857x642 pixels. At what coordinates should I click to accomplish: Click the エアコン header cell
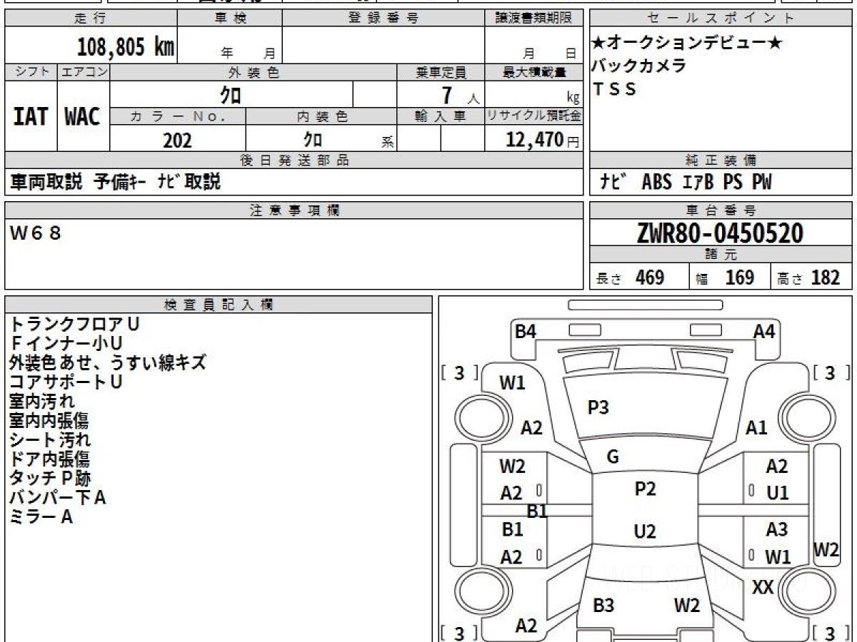84,72
